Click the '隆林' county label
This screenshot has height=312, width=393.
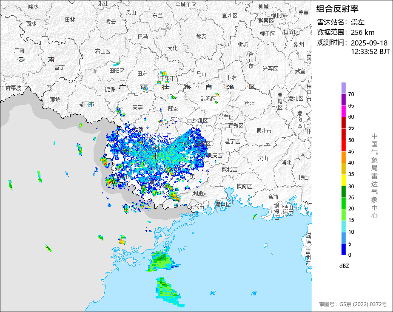point(33,7)
